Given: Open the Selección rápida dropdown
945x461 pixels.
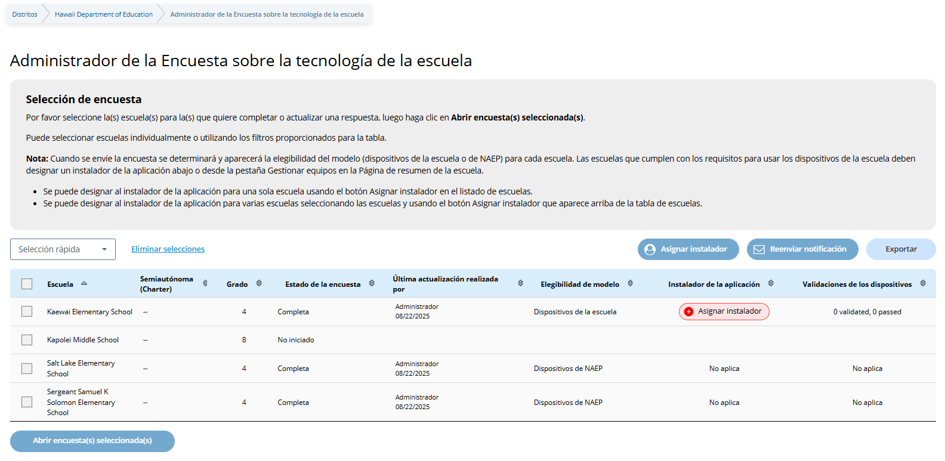Looking at the screenshot, I should tap(63, 249).
